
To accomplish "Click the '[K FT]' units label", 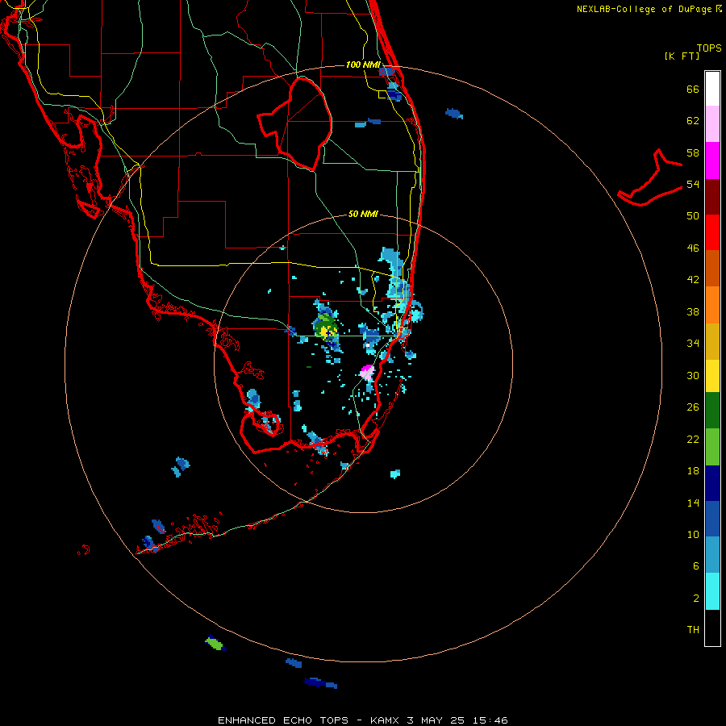I will coord(682,56).
